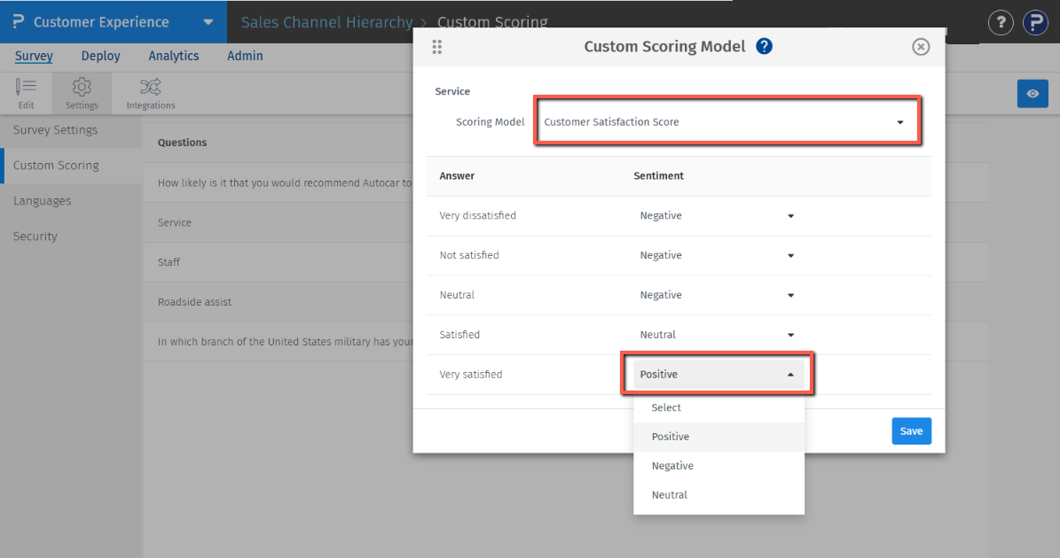Choose Negative from the open dropdown list

(x=672, y=466)
